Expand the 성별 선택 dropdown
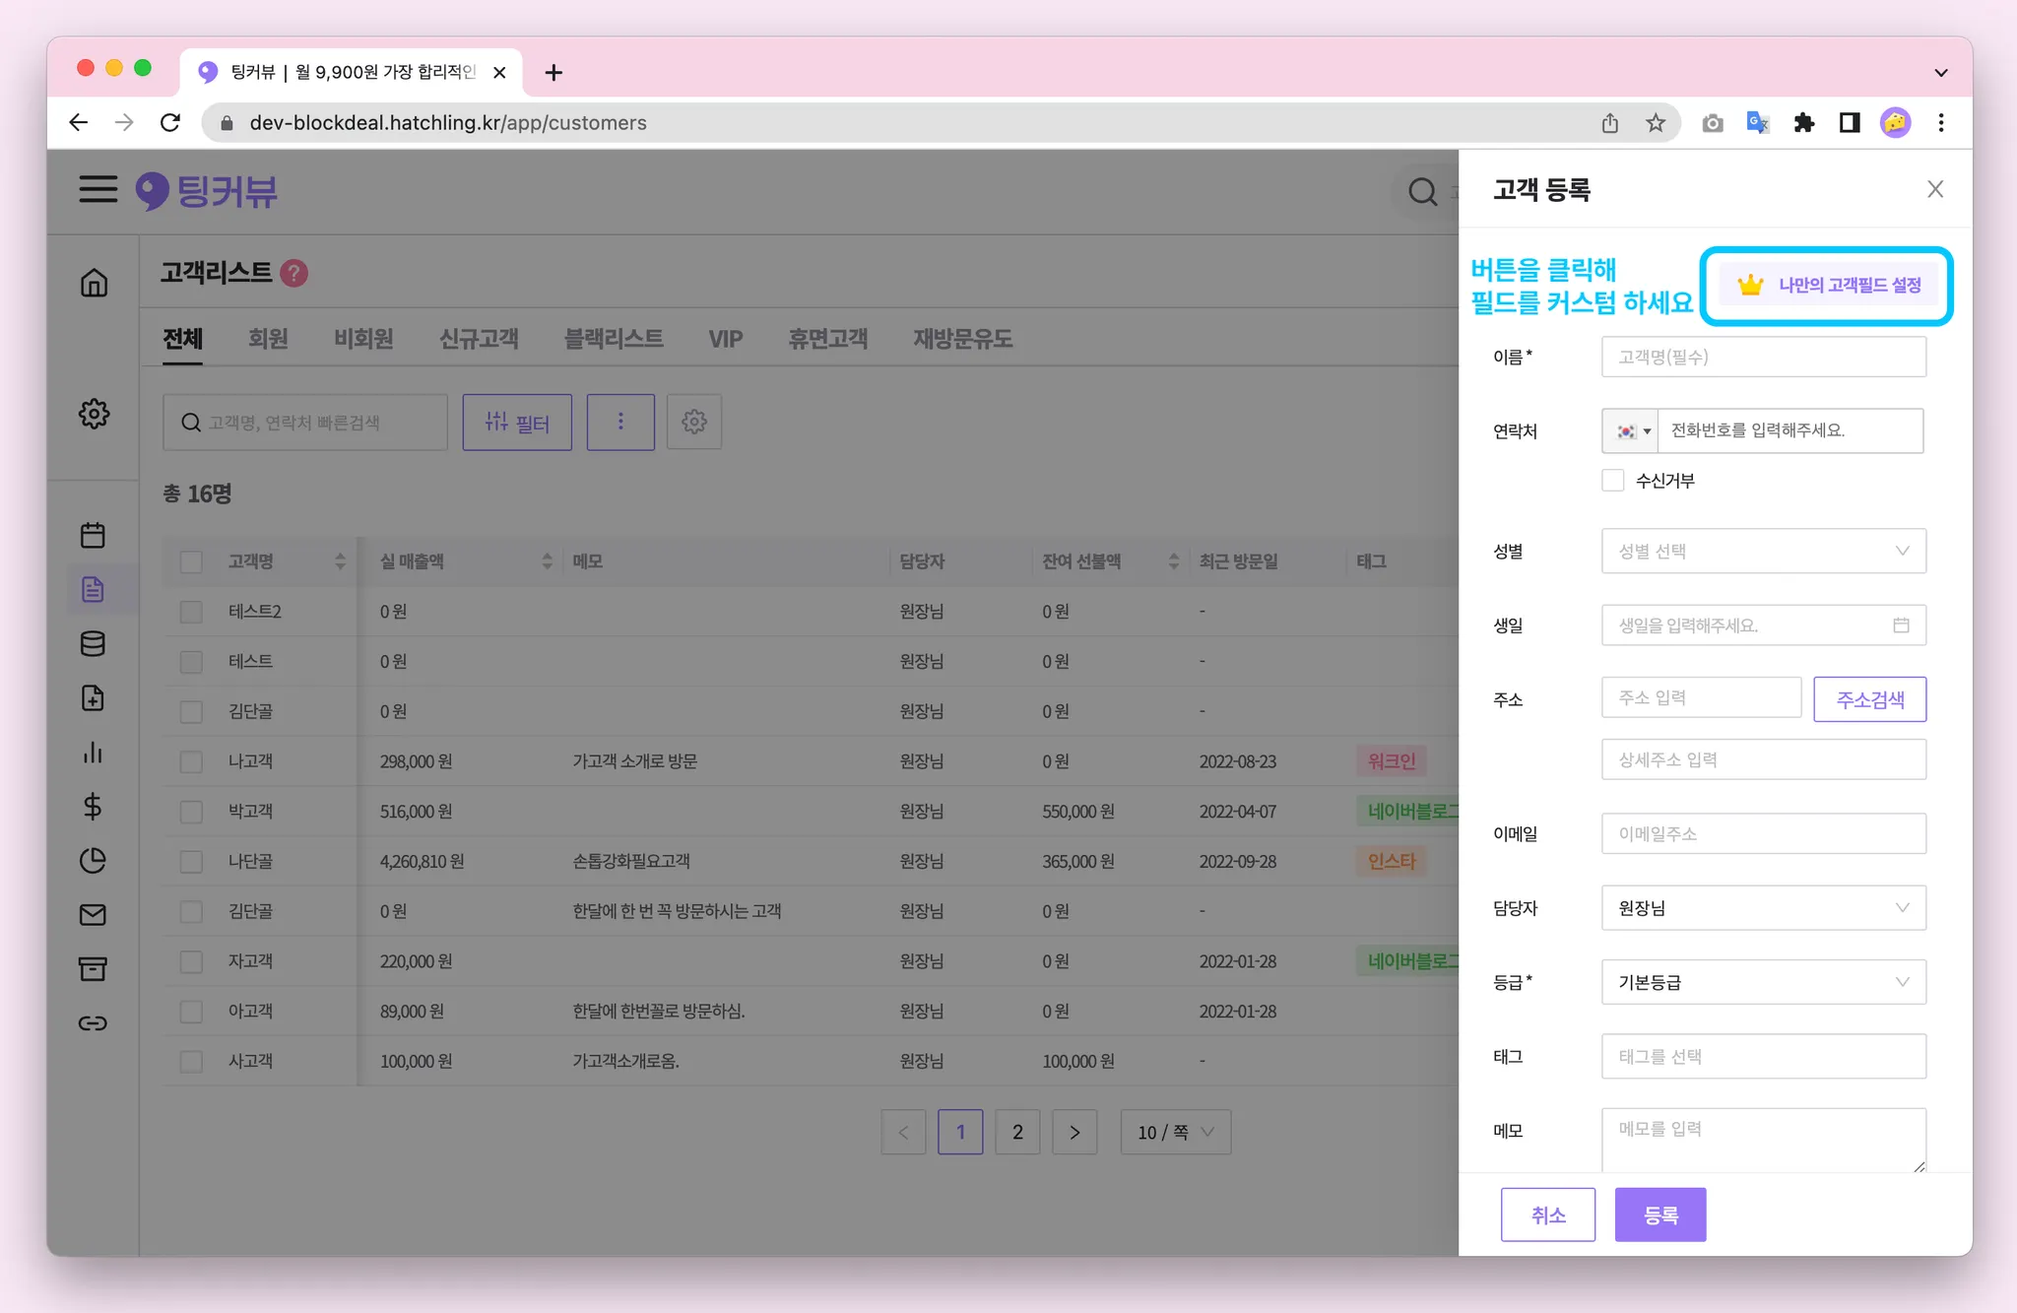This screenshot has width=2017, height=1313. coord(1763,552)
